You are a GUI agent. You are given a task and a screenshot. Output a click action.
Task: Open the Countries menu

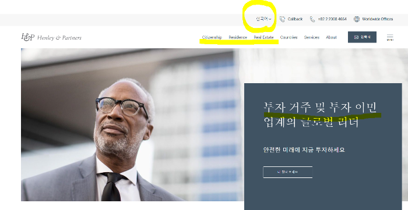289,37
